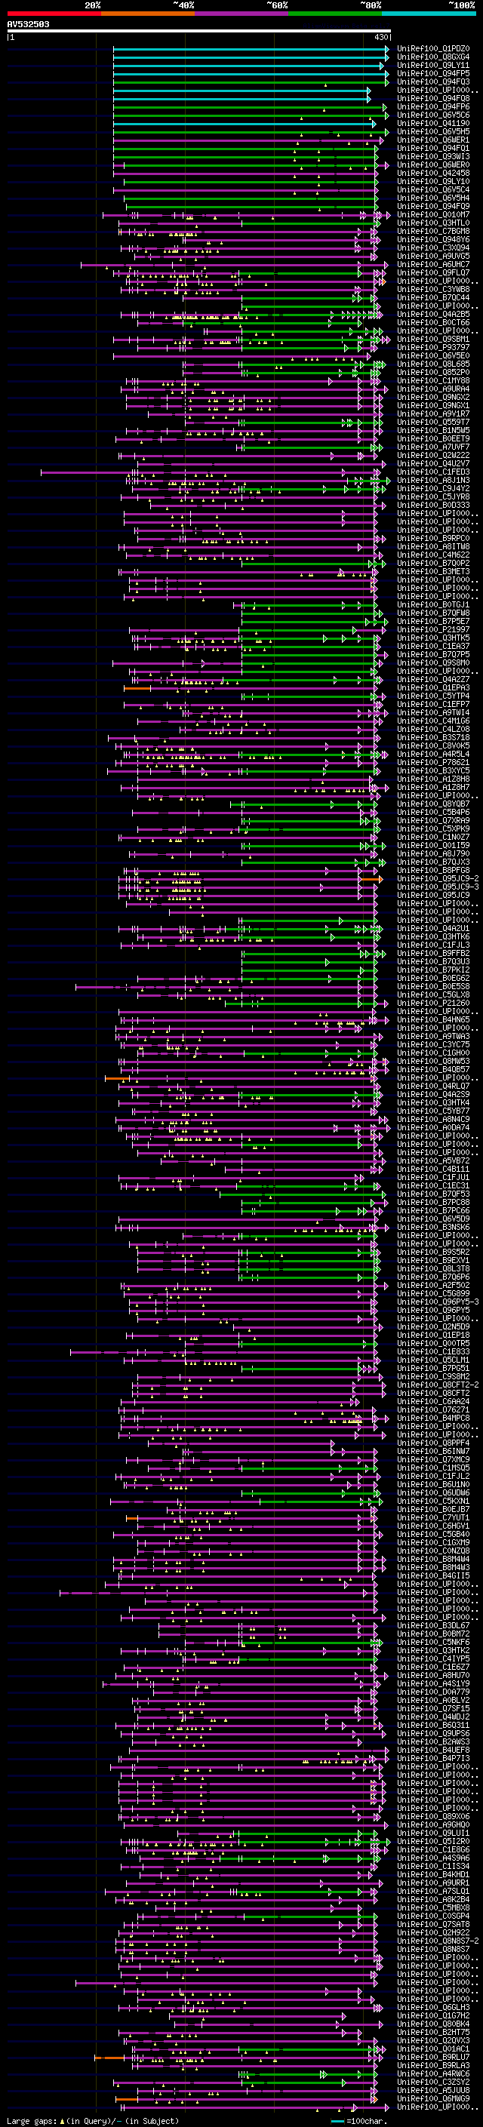Select the UniRef100_P21997 label
Viewport: 483px width, 2127px height.
(x=433, y=629)
